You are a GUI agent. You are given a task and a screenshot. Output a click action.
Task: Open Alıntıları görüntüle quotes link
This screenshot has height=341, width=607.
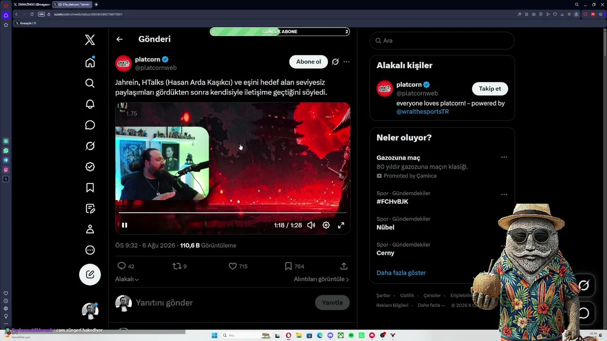pyautogui.click(x=322, y=279)
